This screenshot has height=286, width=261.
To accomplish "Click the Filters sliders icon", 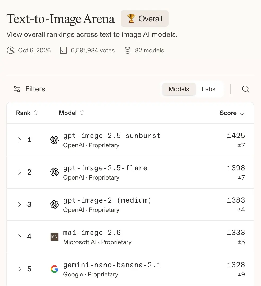I will (17, 89).
